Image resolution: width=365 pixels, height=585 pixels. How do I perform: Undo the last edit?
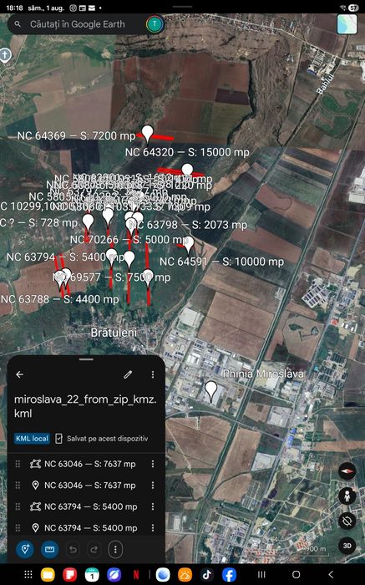coord(73,549)
